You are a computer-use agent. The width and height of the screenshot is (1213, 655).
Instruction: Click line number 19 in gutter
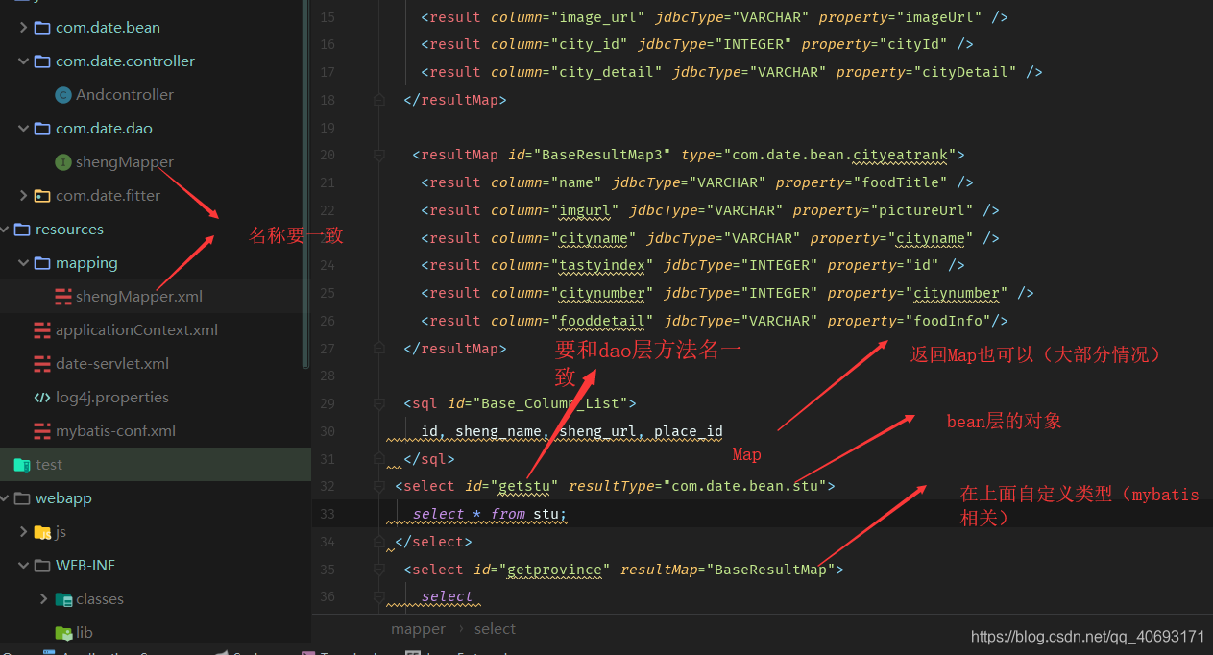328,127
